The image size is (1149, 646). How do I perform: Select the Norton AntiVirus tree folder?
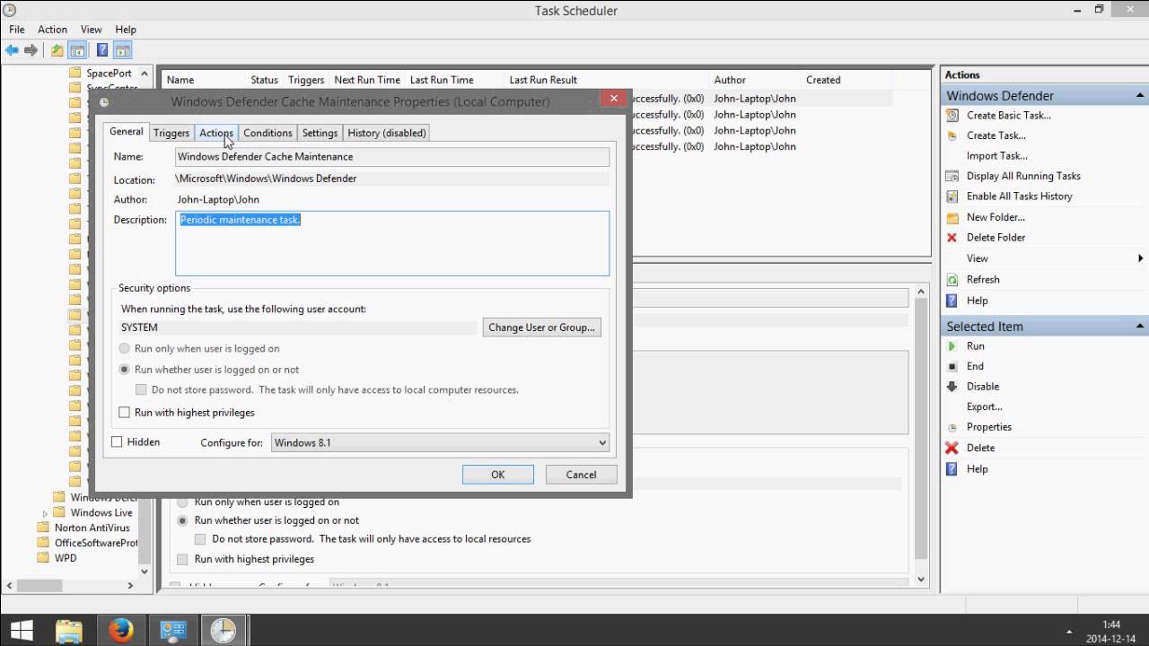tap(92, 528)
